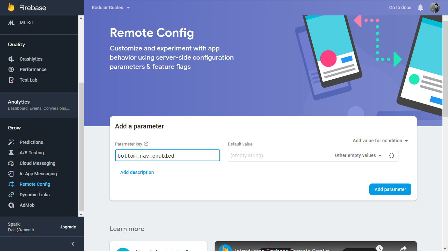Click the AdMob icon
The height and width of the screenshot is (251, 448).
click(x=11, y=205)
